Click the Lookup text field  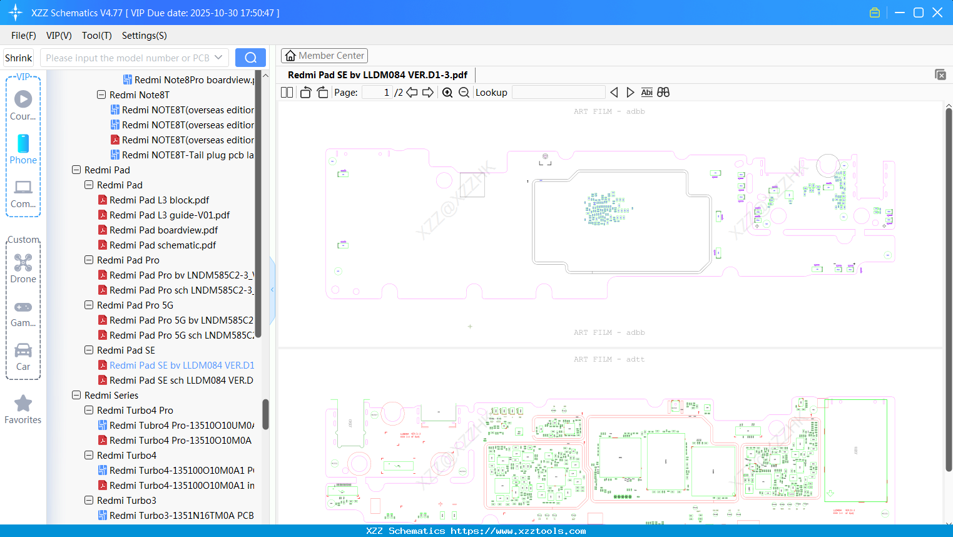559,93
